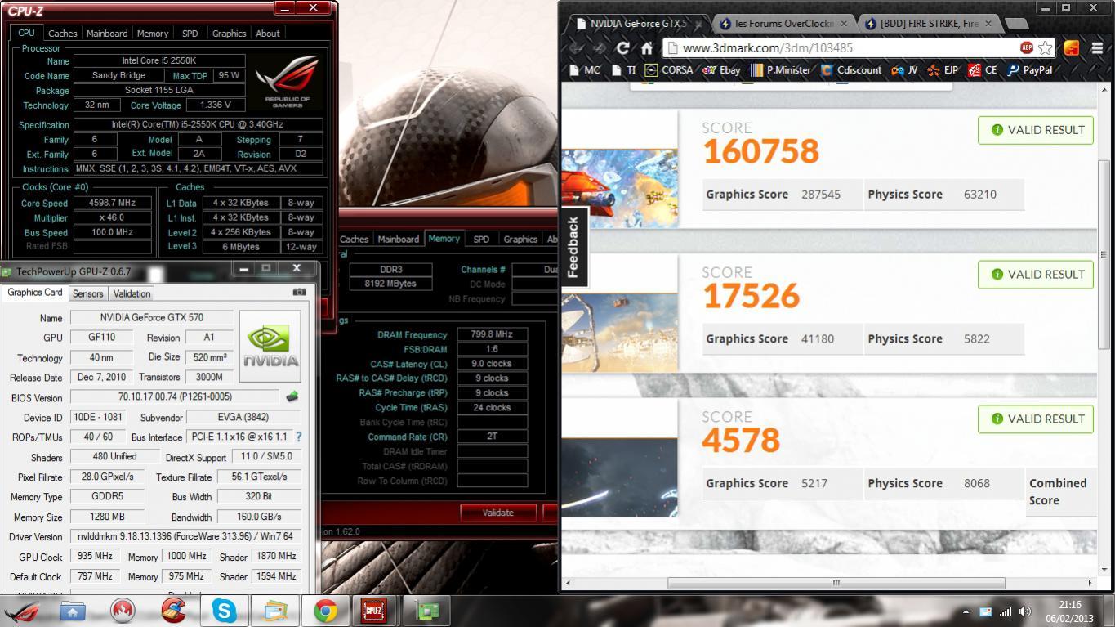1115x627 pixels.
Task: Click the clock showing 21:16 in tray
Action: [x=1069, y=605]
